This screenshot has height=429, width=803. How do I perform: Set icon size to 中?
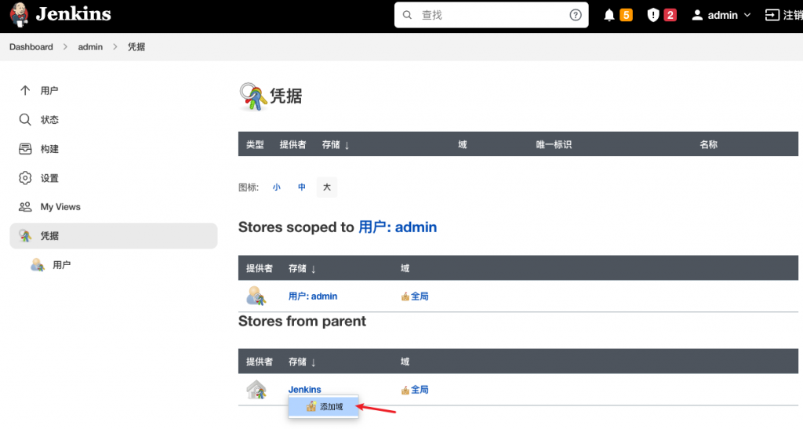[x=302, y=187]
